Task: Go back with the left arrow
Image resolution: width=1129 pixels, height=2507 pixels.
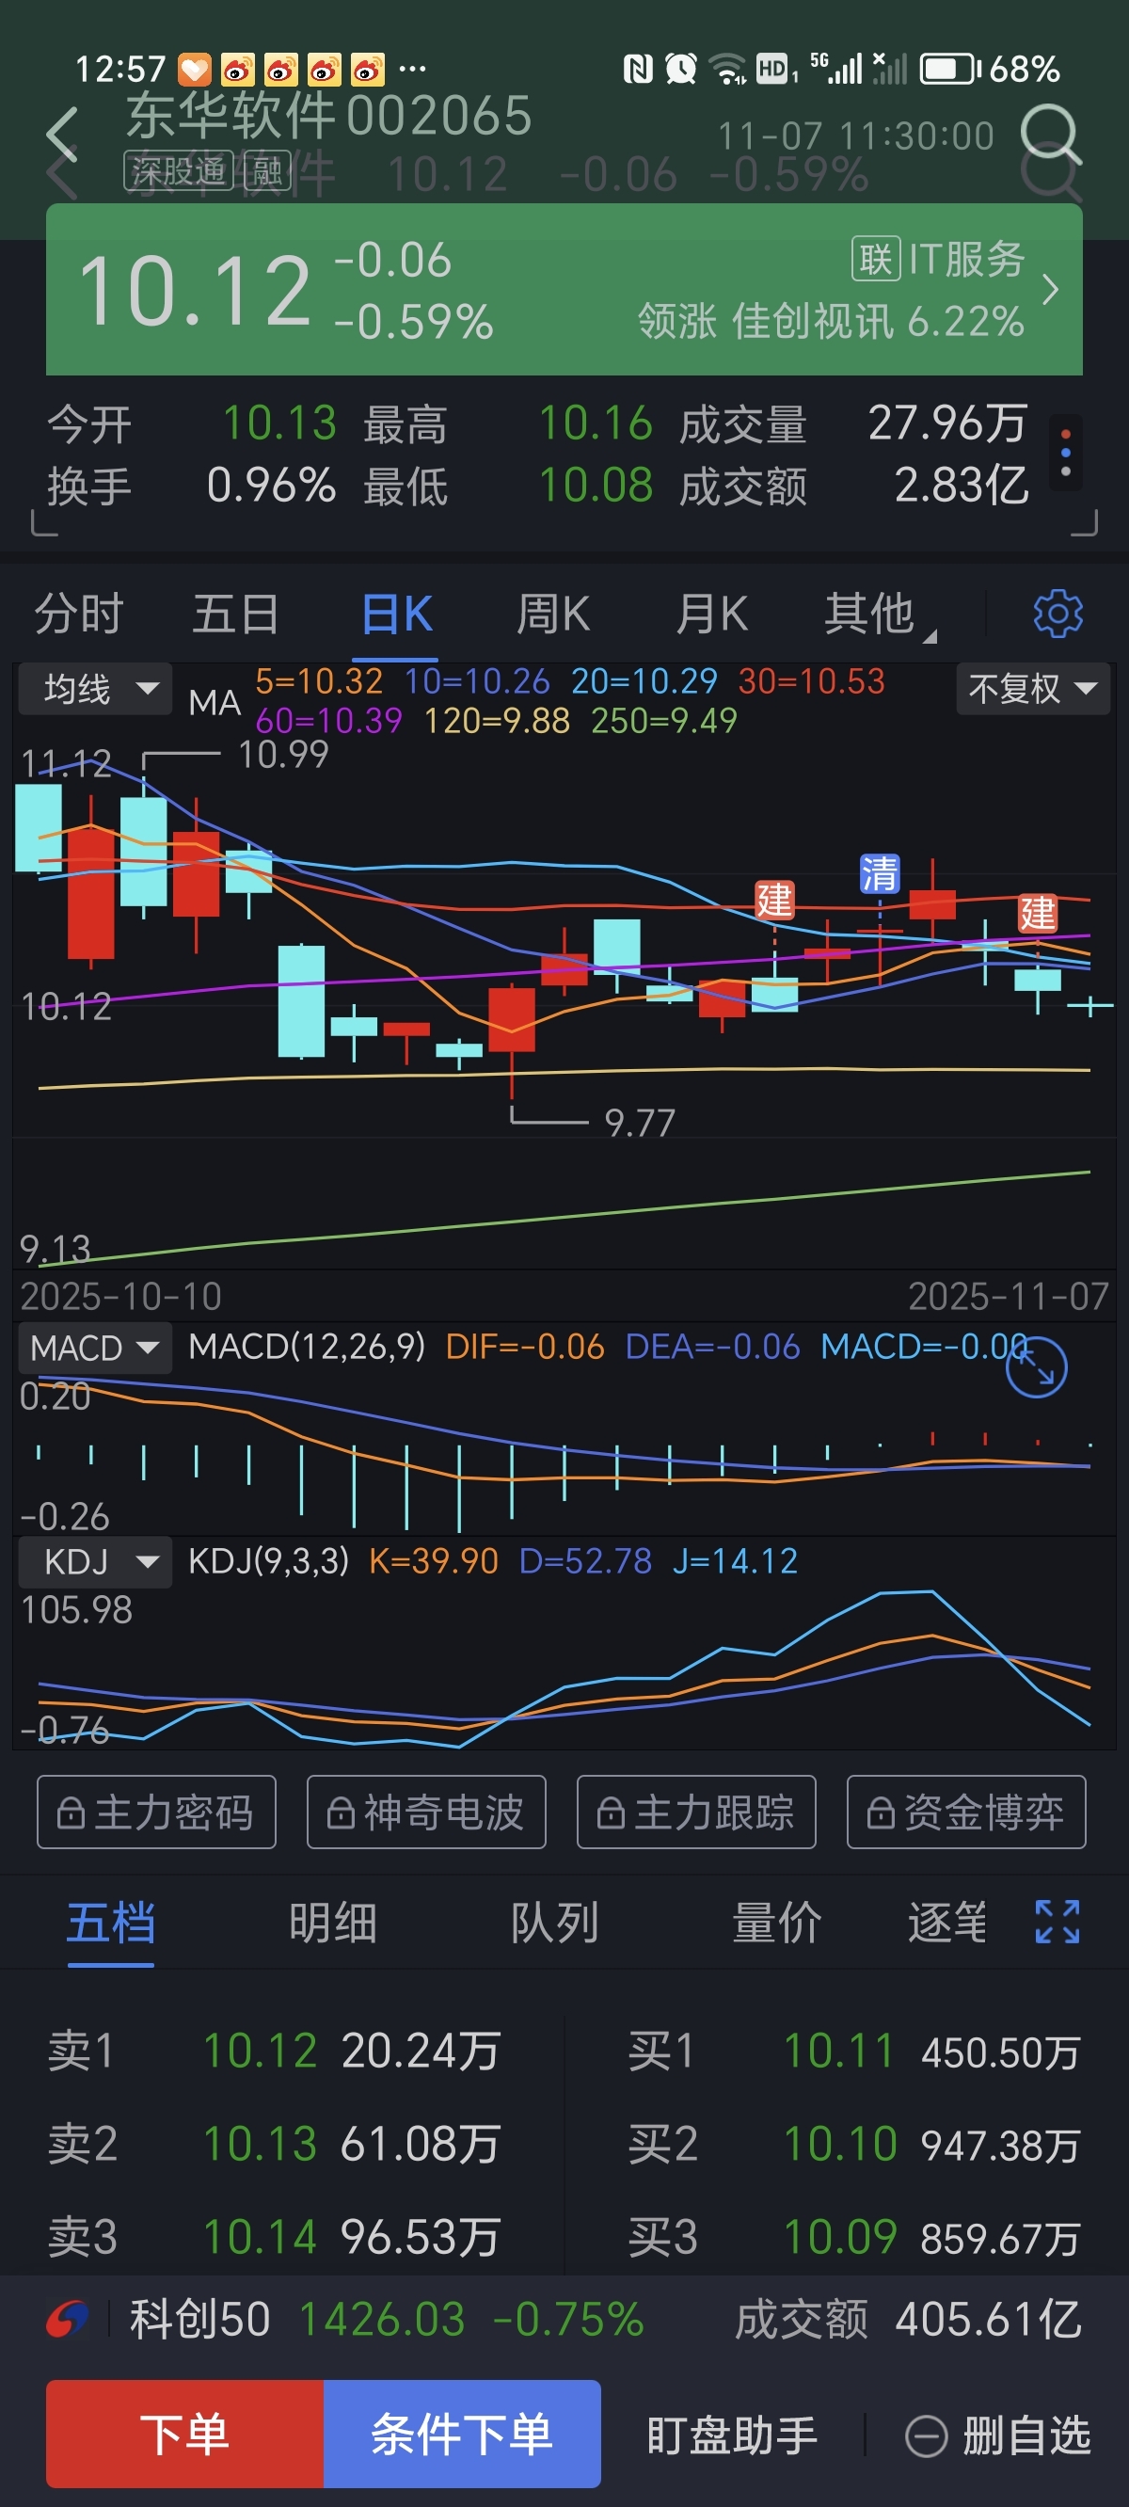Action: click(x=62, y=135)
